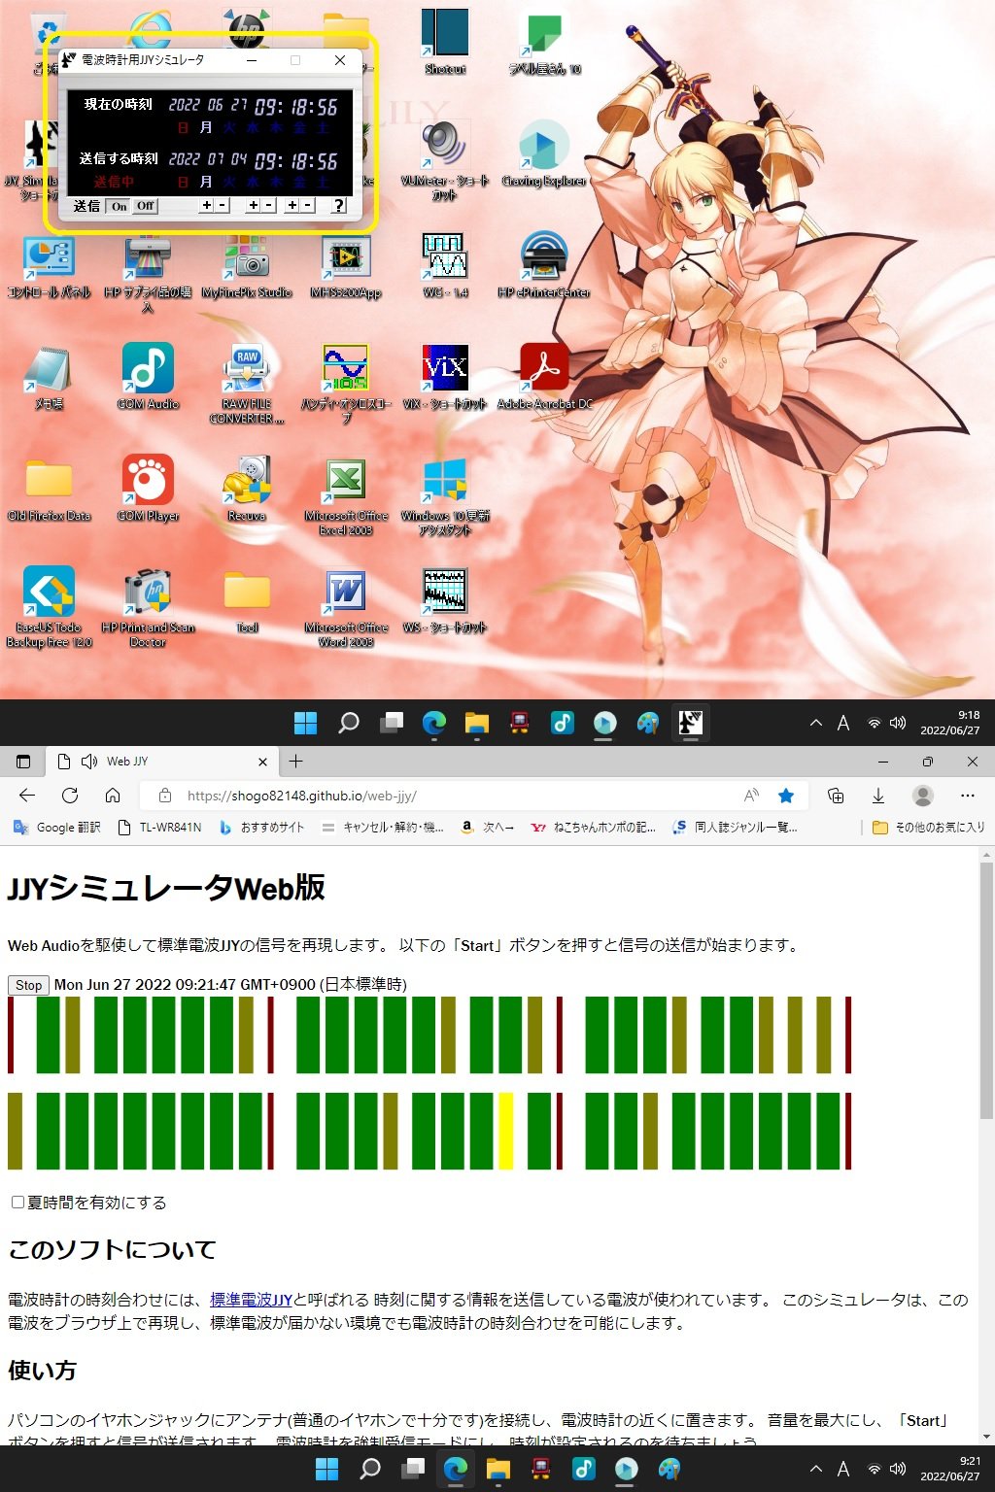Open the ラベル屋さん 10 desktop icon
This screenshot has width=995, height=1492.
pyautogui.click(x=544, y=43)
